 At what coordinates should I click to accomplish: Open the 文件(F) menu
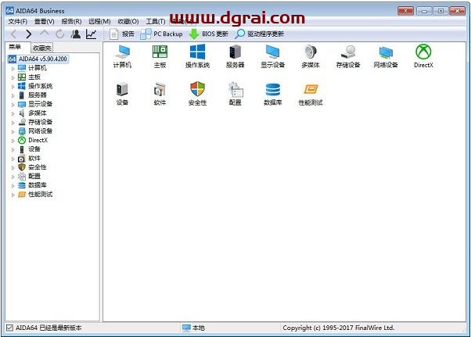pyautogui.click(x=18, y=22)
